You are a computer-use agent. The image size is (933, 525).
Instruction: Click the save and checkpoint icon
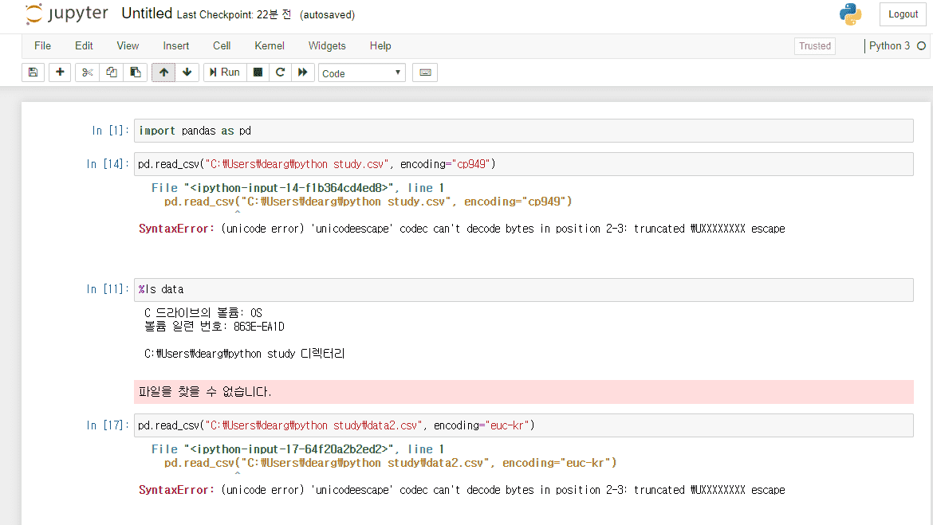point(33,72)
